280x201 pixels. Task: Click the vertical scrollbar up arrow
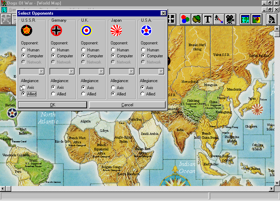pos(277,29)
